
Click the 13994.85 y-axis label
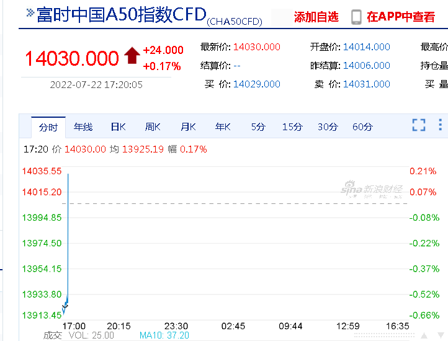click(x=42, y=218)
